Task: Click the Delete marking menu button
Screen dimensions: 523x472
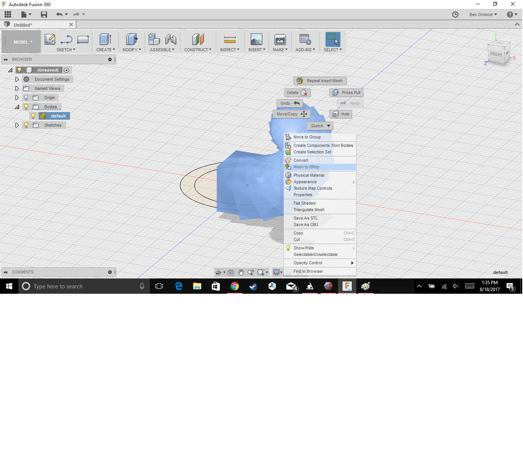Action: click(x=297, y=93)
